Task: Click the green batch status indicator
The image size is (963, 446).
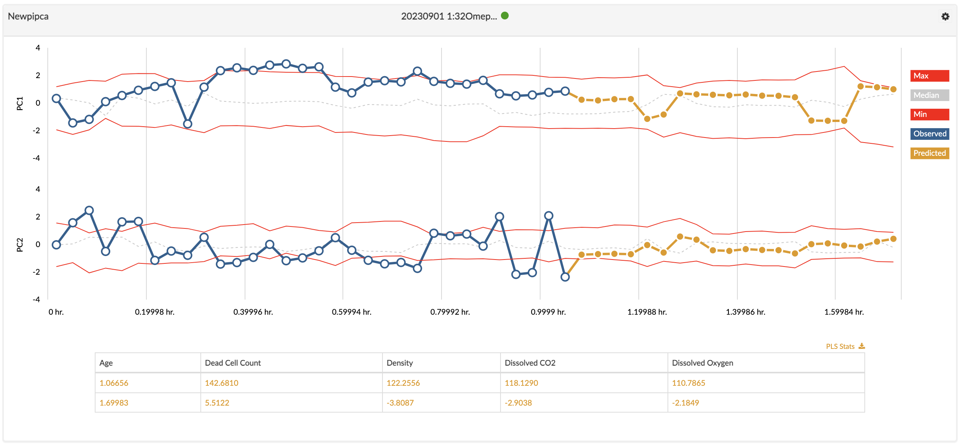Action: point(505,16)
